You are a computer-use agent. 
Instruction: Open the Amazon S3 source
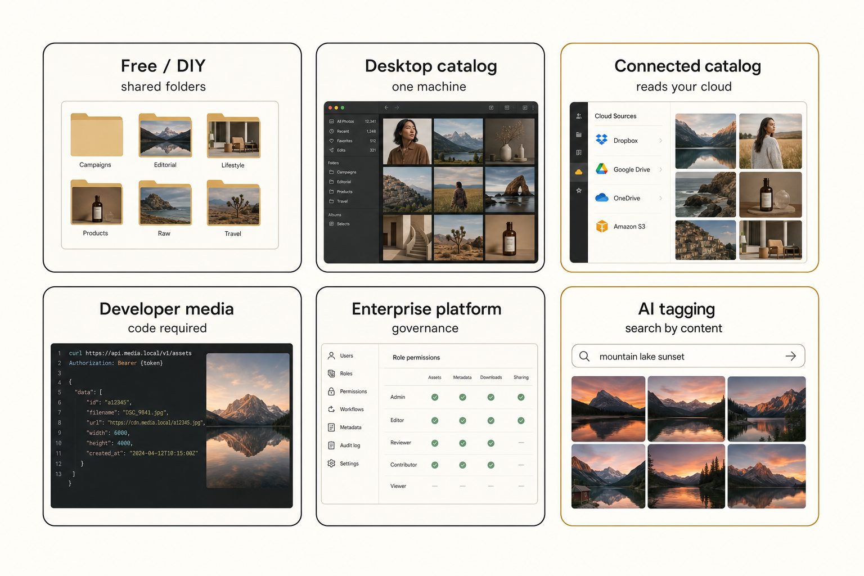628,227
